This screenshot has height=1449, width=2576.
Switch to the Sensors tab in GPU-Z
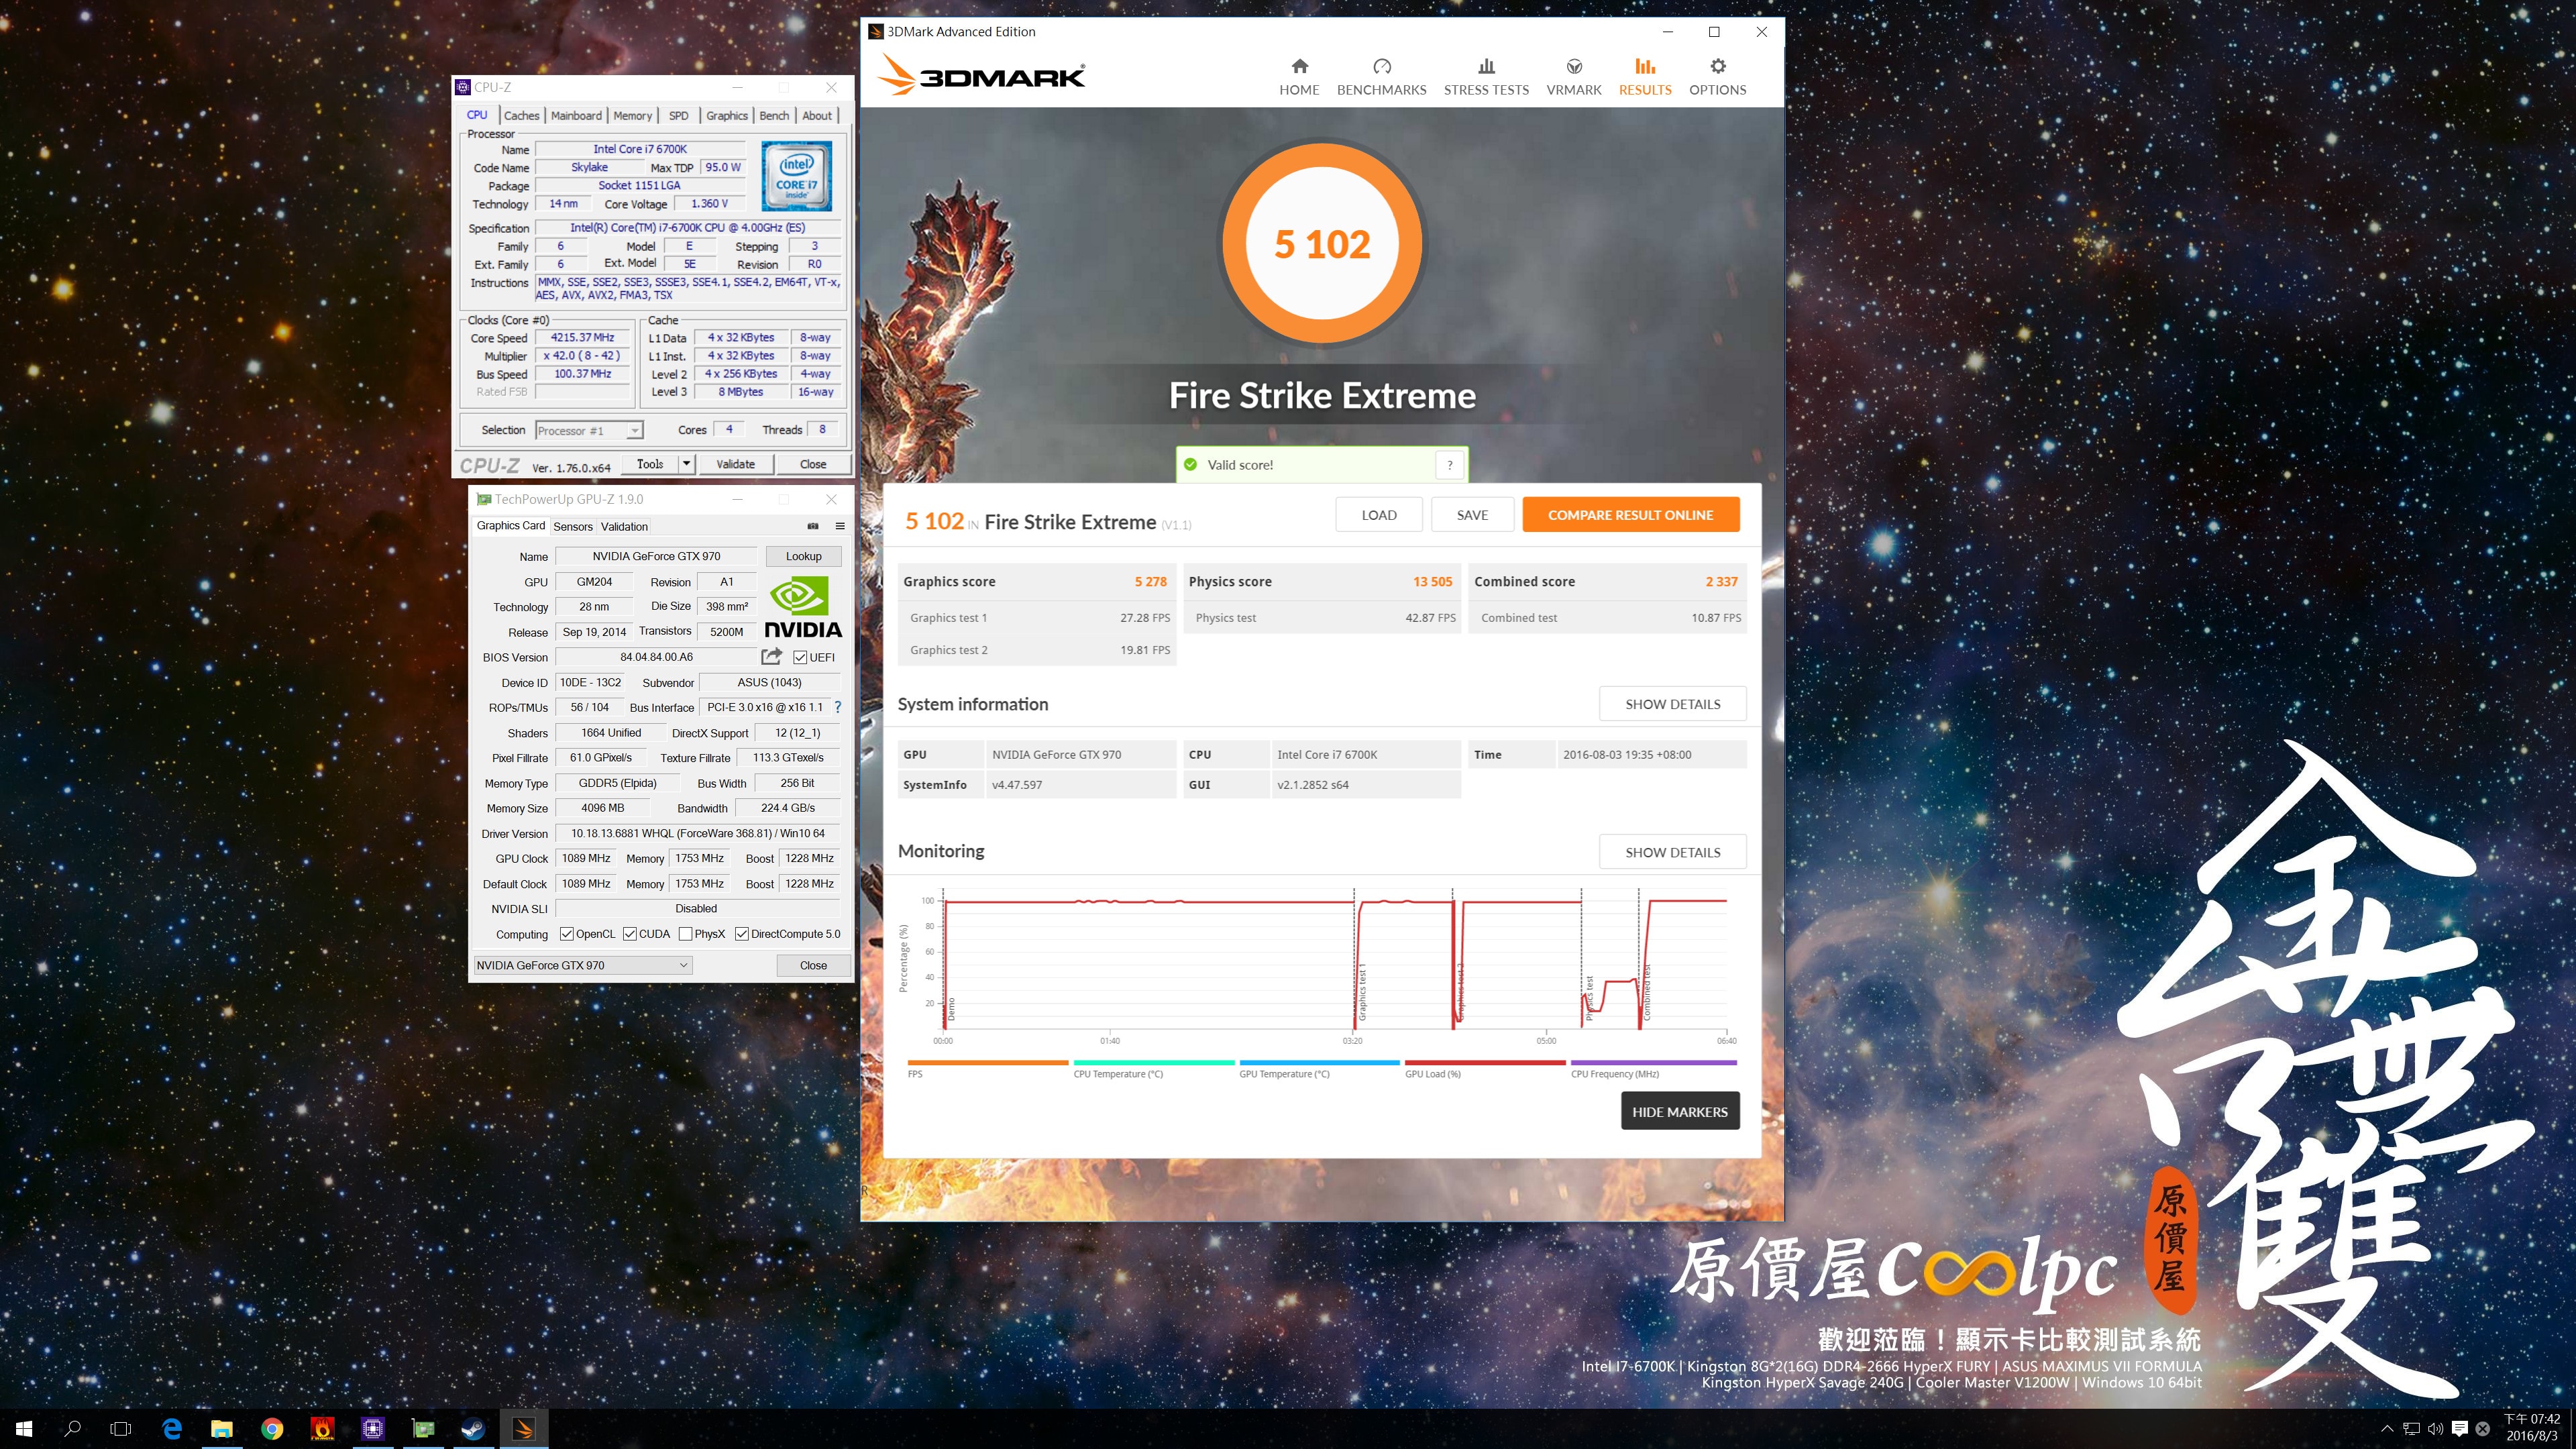pos(573,526)
